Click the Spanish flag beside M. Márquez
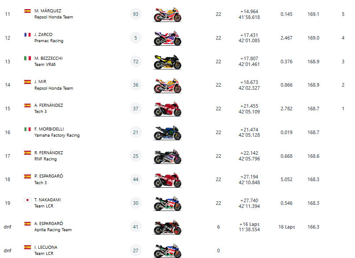Viewport: 355px width, 258px height. [27, 11]
